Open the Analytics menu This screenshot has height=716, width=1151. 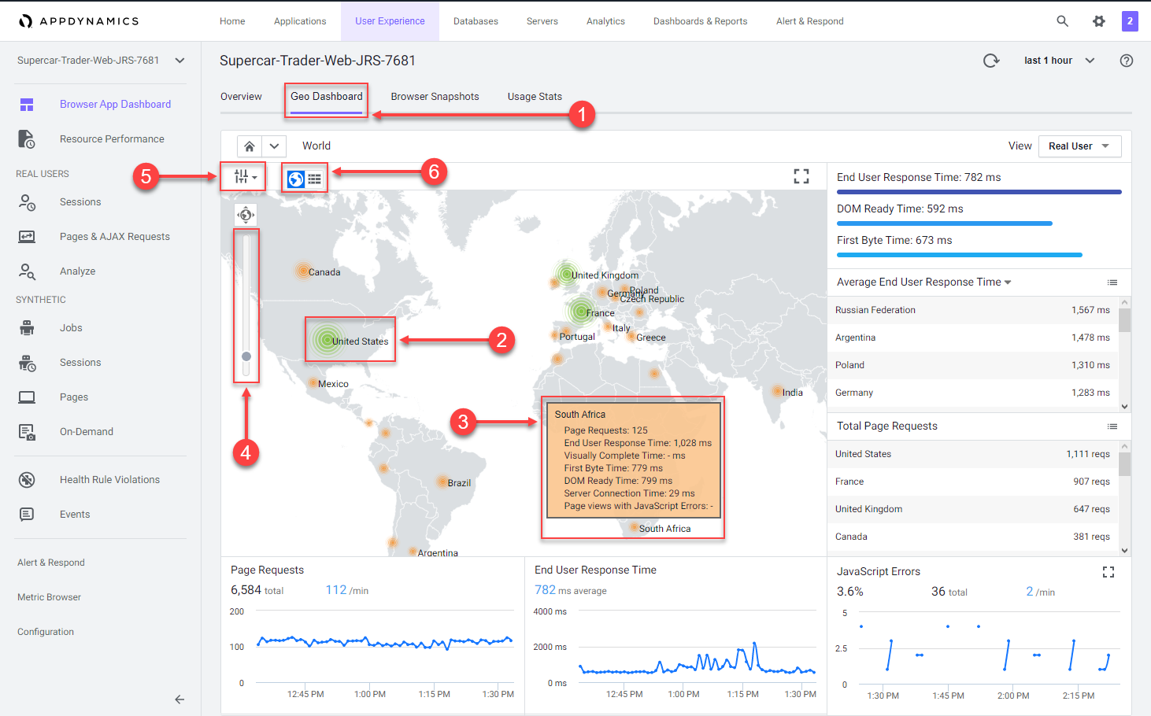tap(605, 21)
